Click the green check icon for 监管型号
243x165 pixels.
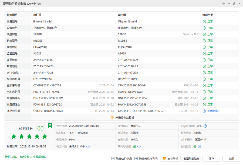[204, 54]
